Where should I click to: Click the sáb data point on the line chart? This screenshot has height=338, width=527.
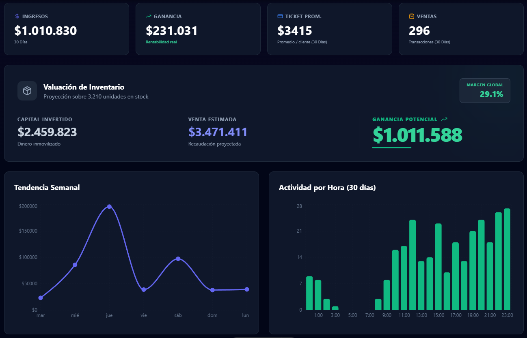(178, 259)
